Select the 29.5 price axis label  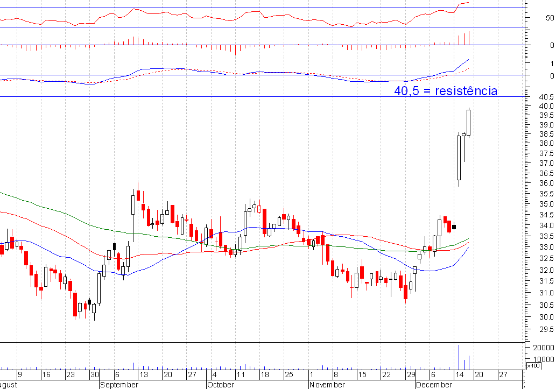546,329
